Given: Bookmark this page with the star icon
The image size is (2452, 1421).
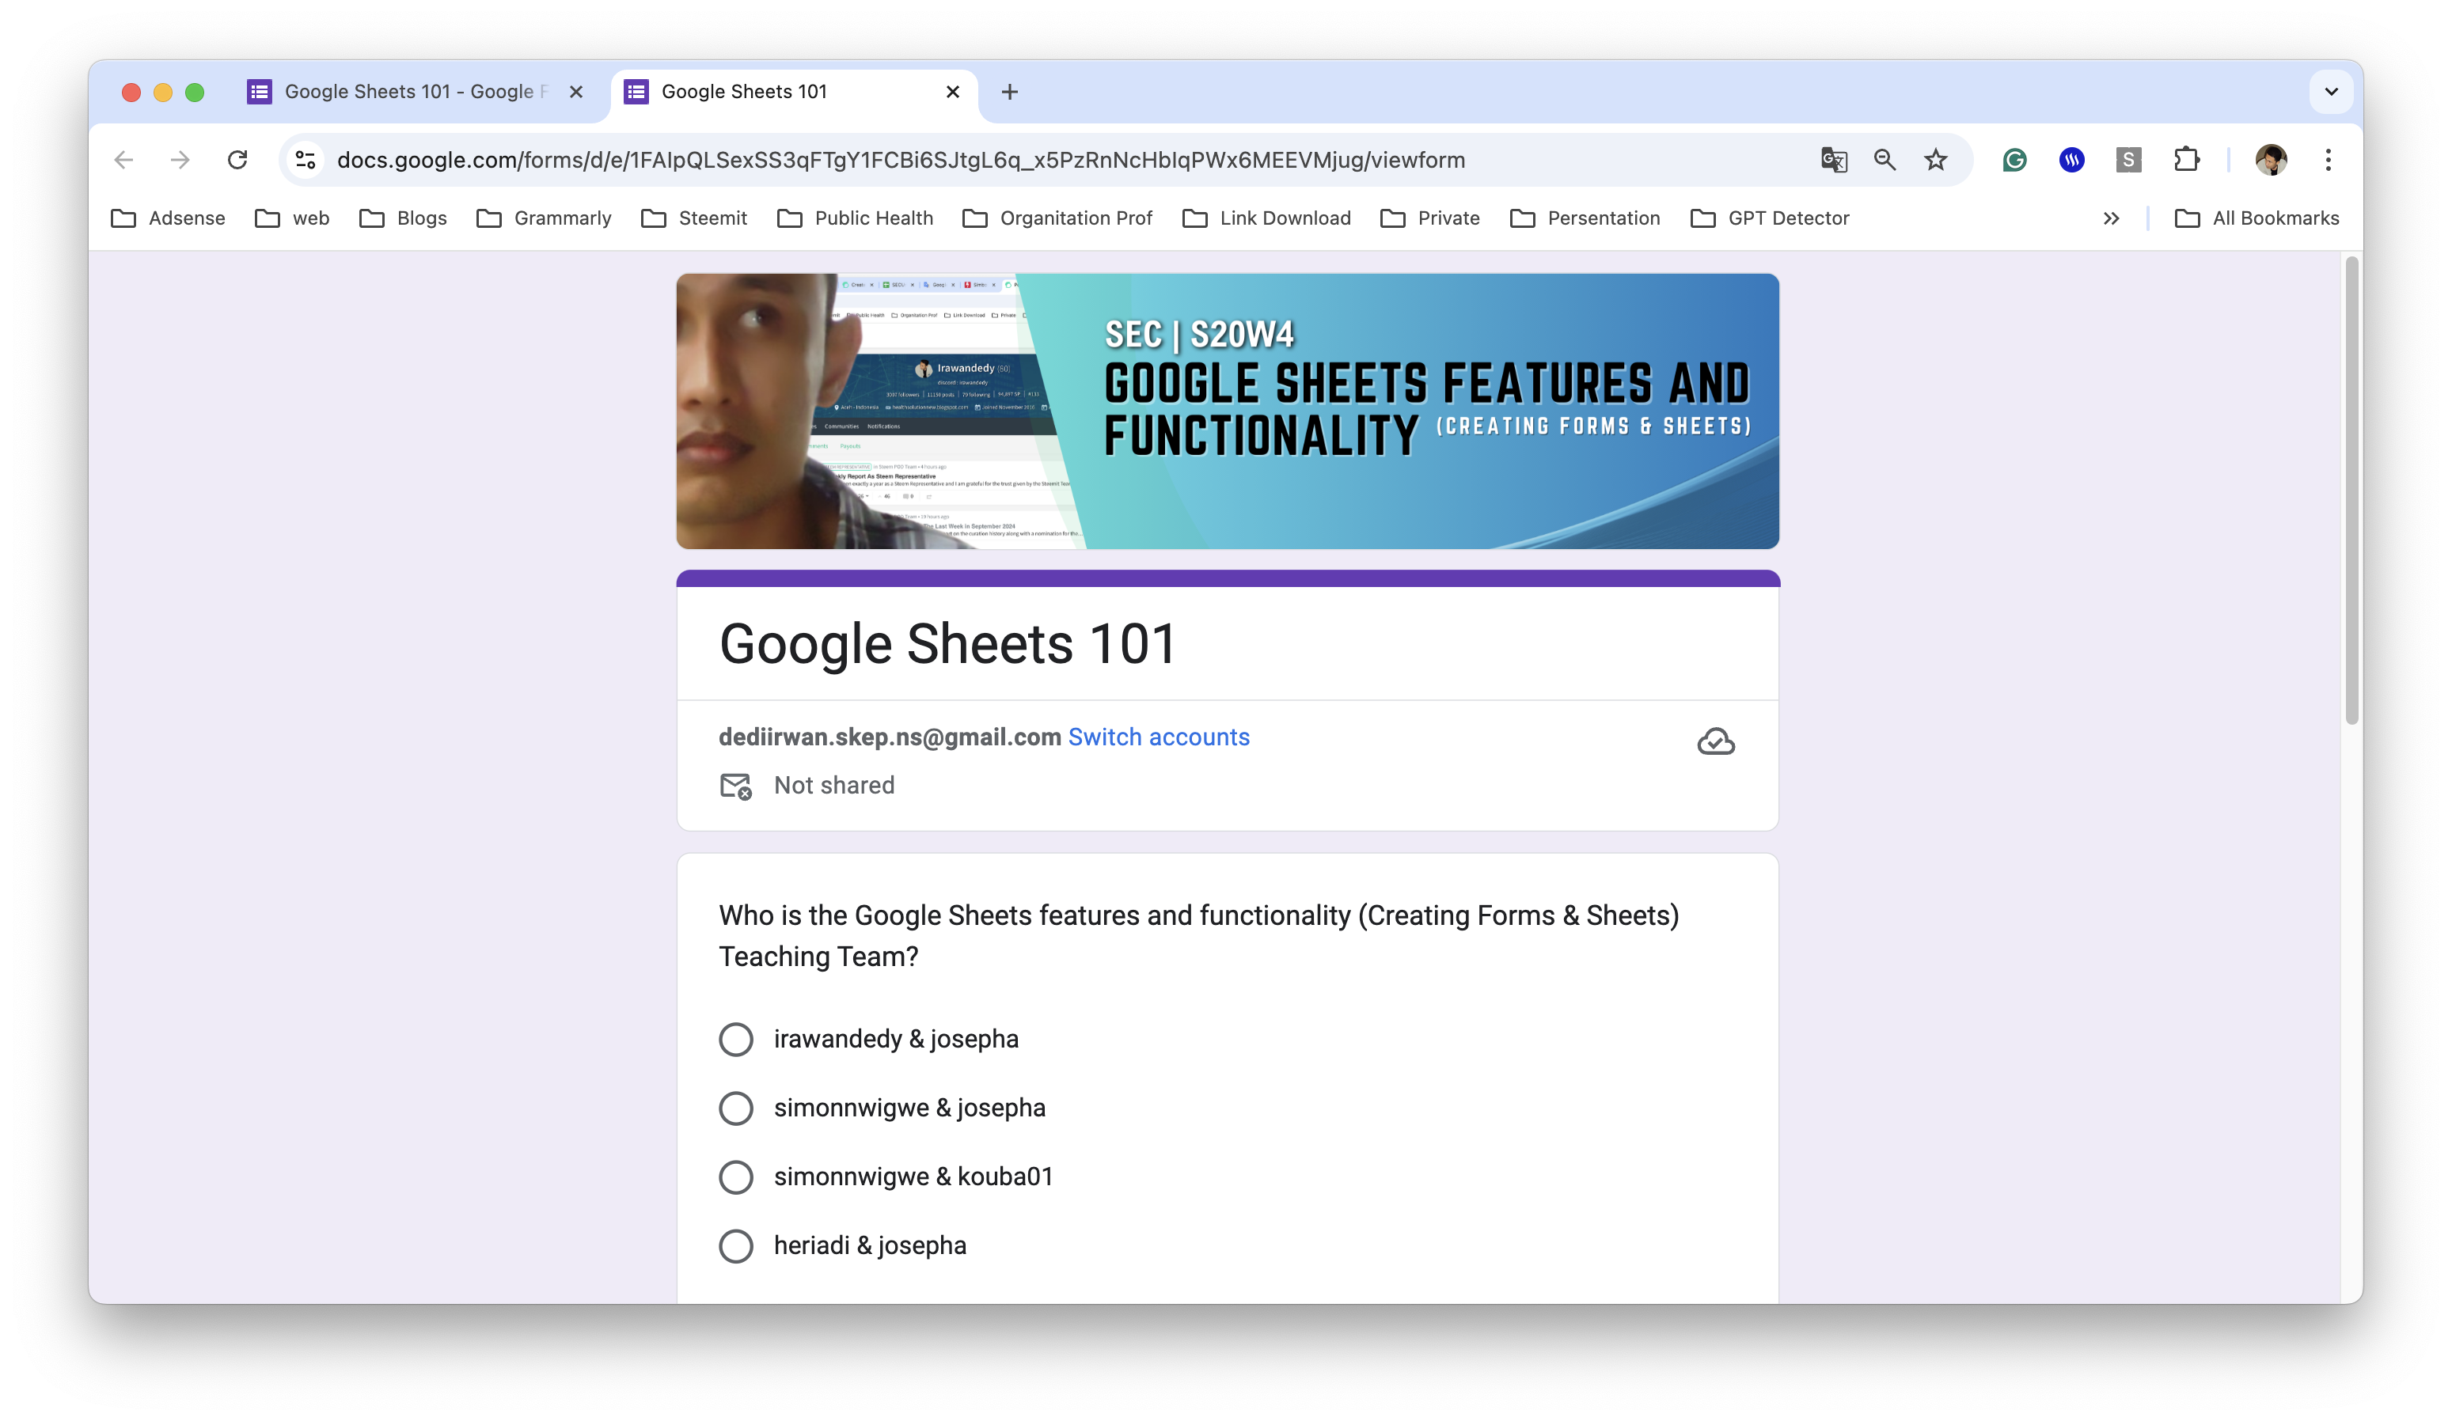Looking at the screenshot, I should (1935, 160).
